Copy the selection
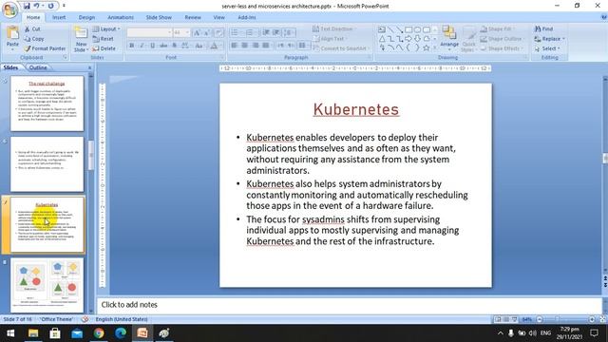 coord(34,39)
